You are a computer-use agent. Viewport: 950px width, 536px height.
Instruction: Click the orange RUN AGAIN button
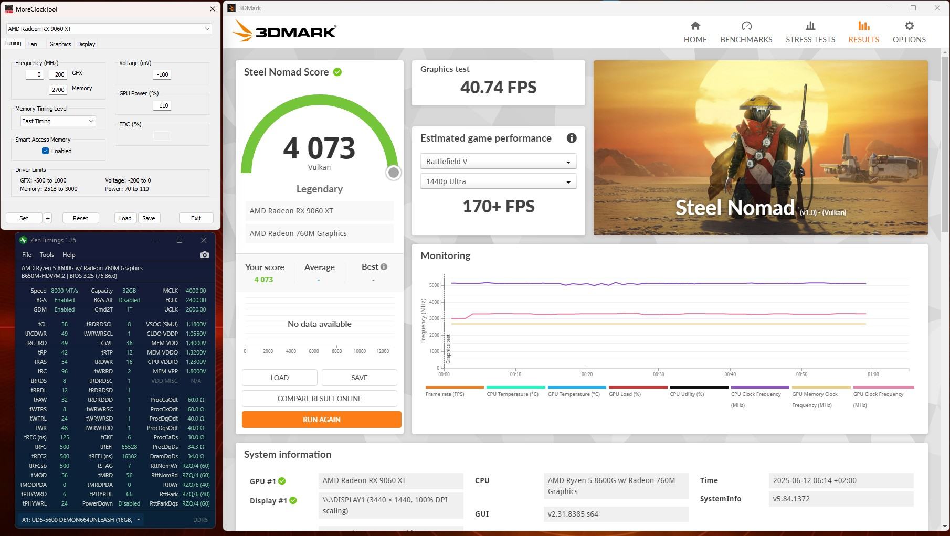click(322, 420)
